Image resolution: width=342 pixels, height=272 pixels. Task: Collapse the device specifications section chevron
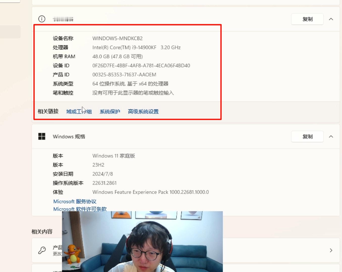click(x=331, y=19)
